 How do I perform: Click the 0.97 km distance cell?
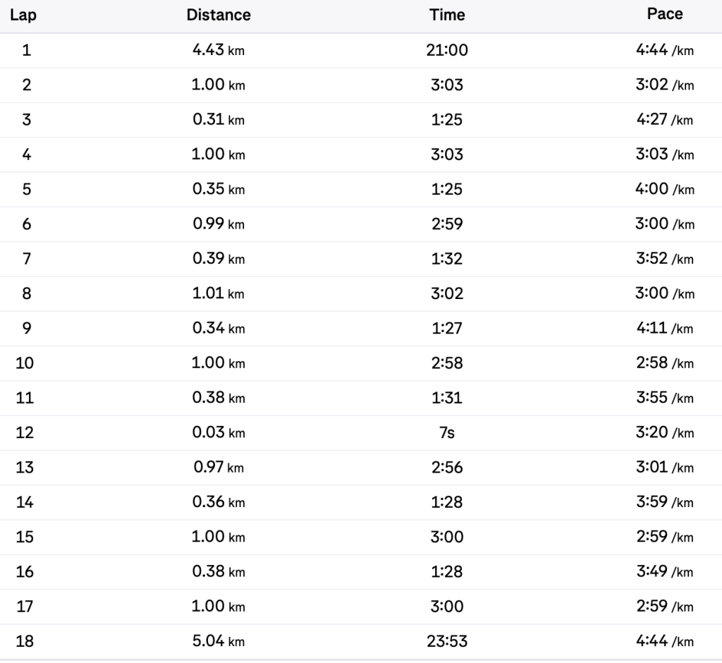[x=219, y=467]
